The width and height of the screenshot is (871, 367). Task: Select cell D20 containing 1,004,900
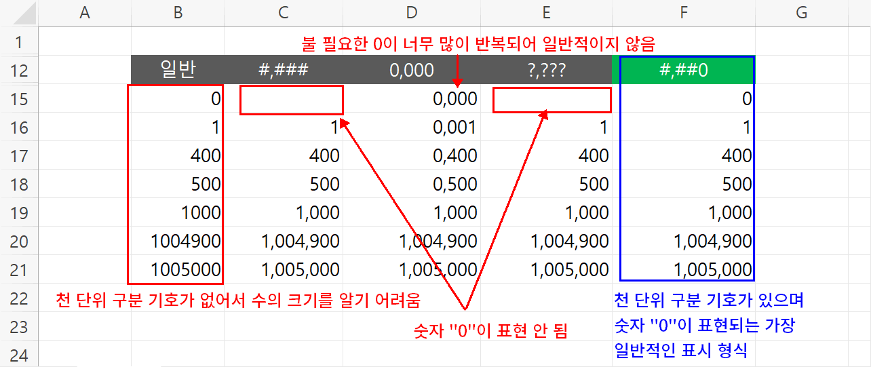(412, 241)
